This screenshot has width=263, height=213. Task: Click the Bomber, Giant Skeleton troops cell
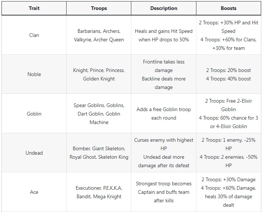[99, 153]
